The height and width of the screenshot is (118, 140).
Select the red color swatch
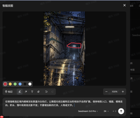[5, 84]
